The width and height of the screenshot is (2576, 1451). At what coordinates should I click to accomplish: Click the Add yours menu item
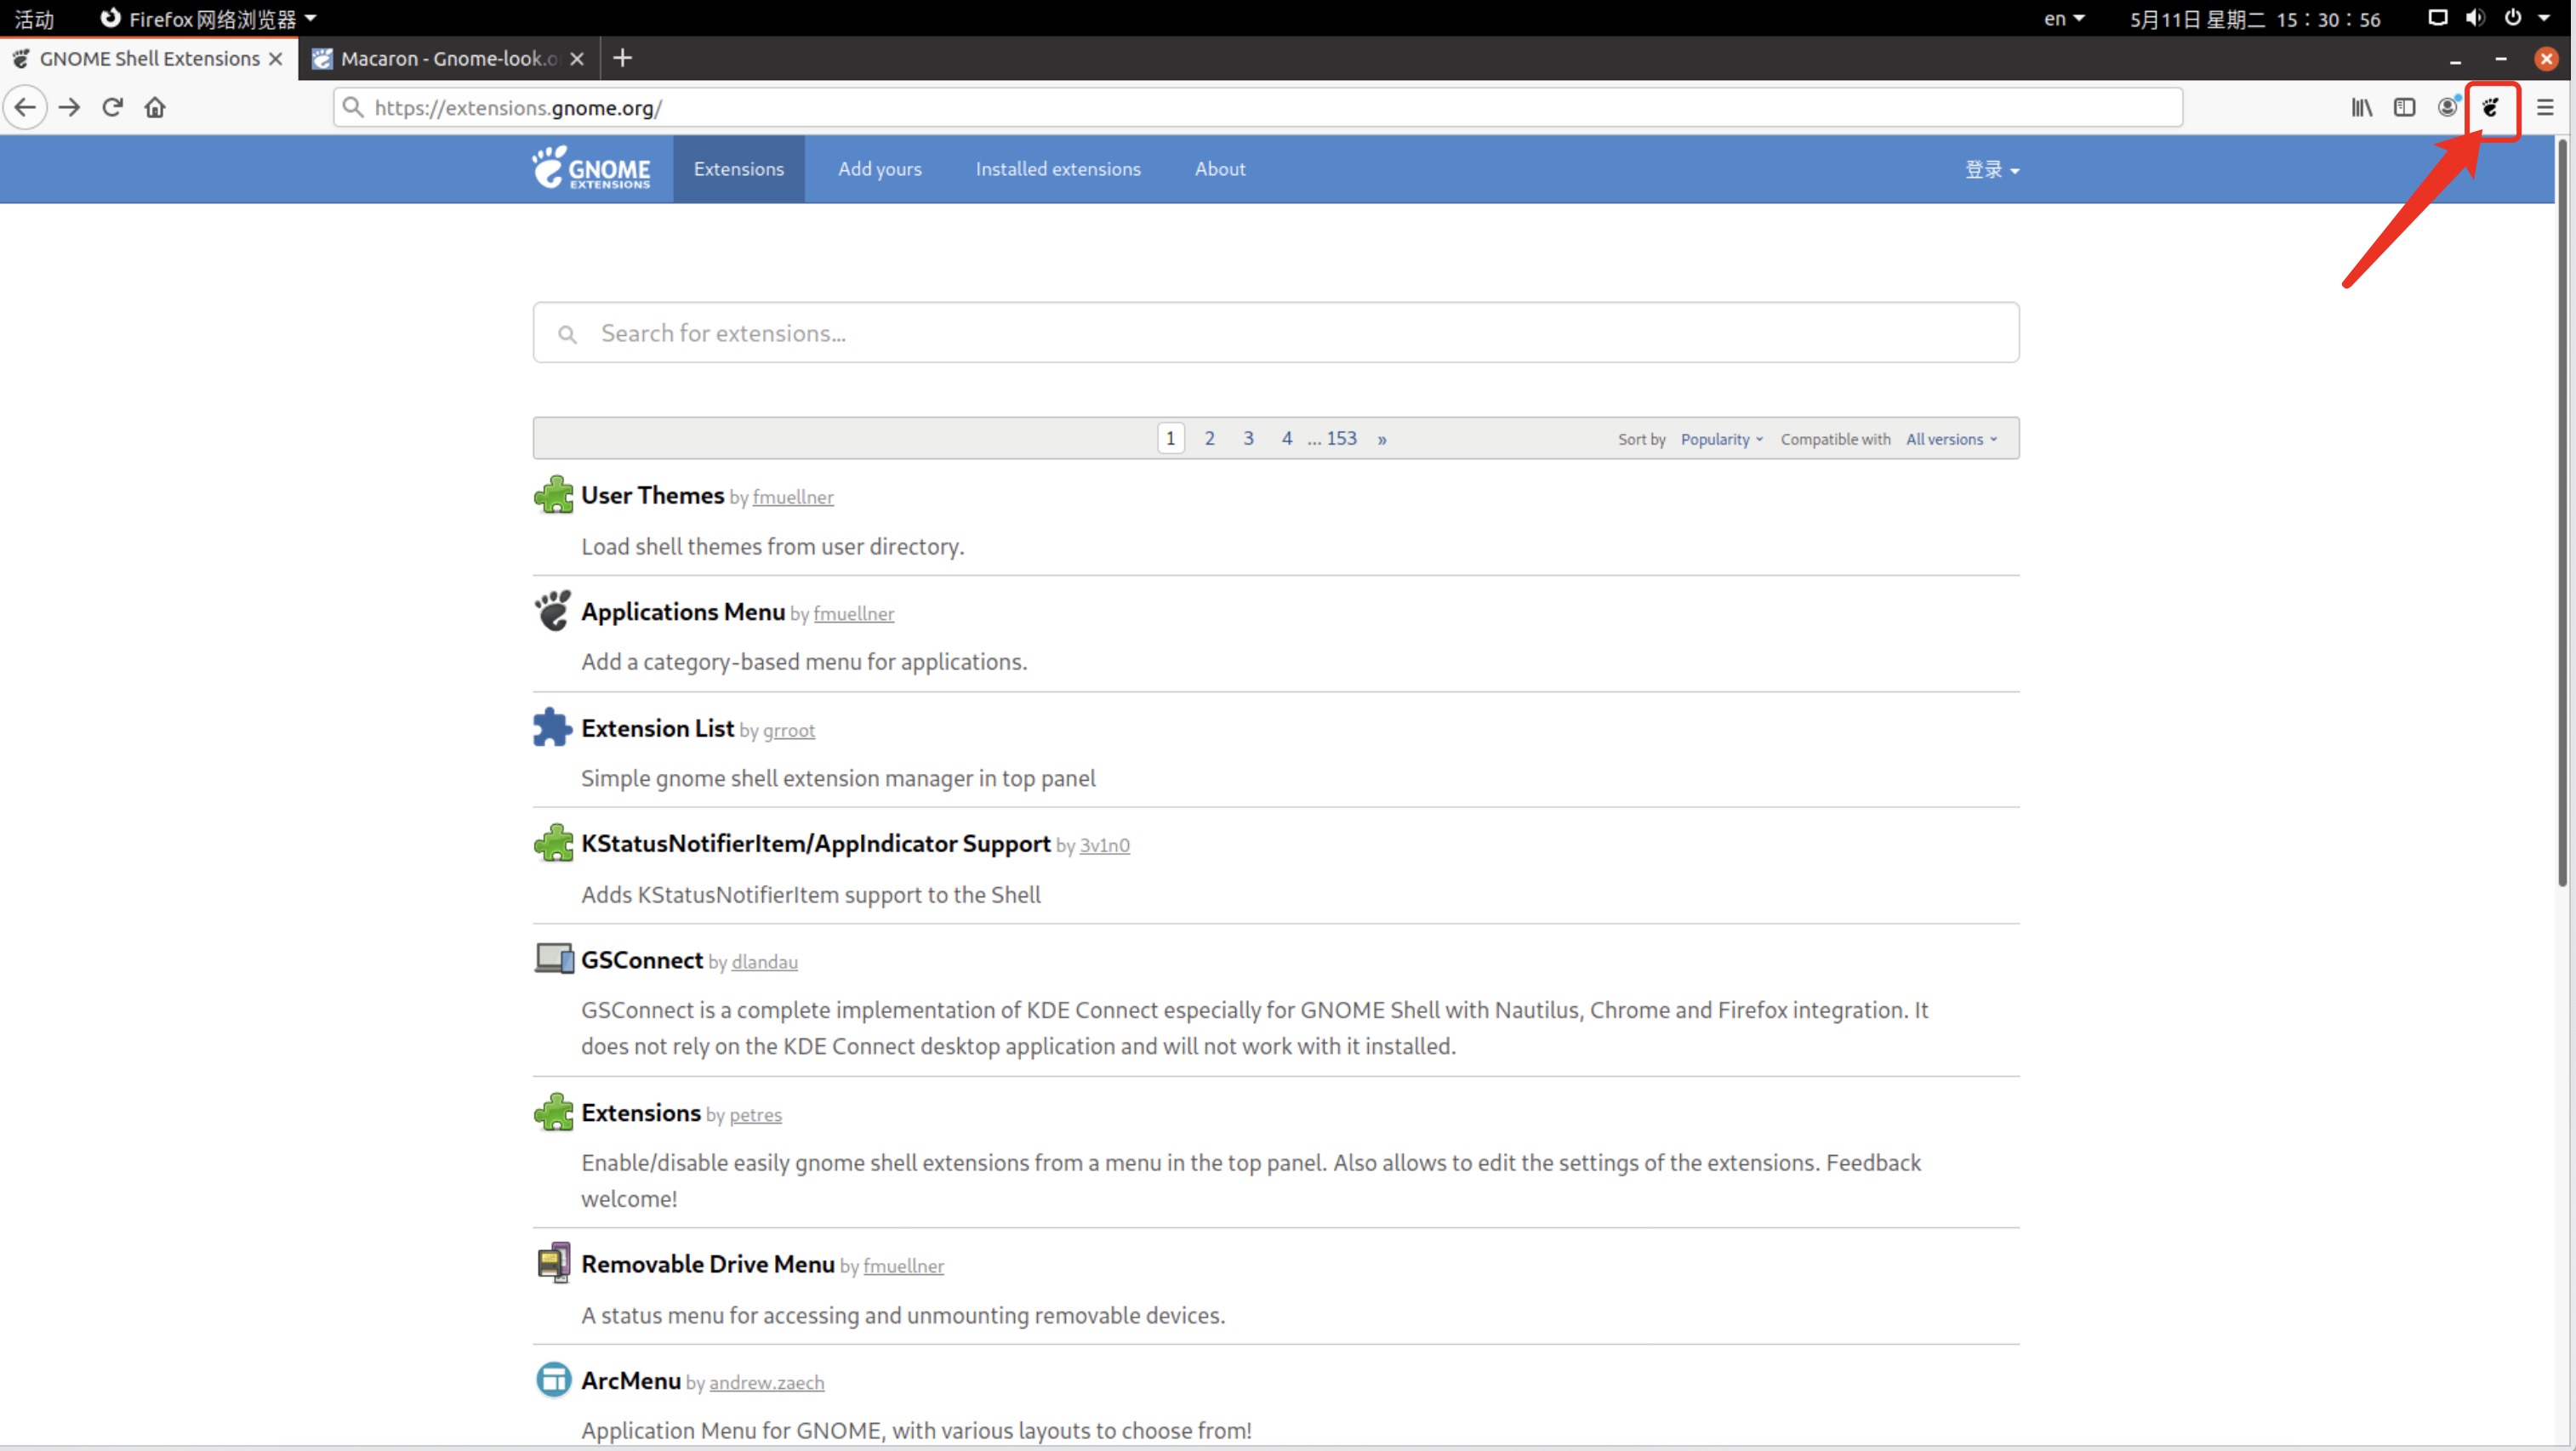[880, 168]
